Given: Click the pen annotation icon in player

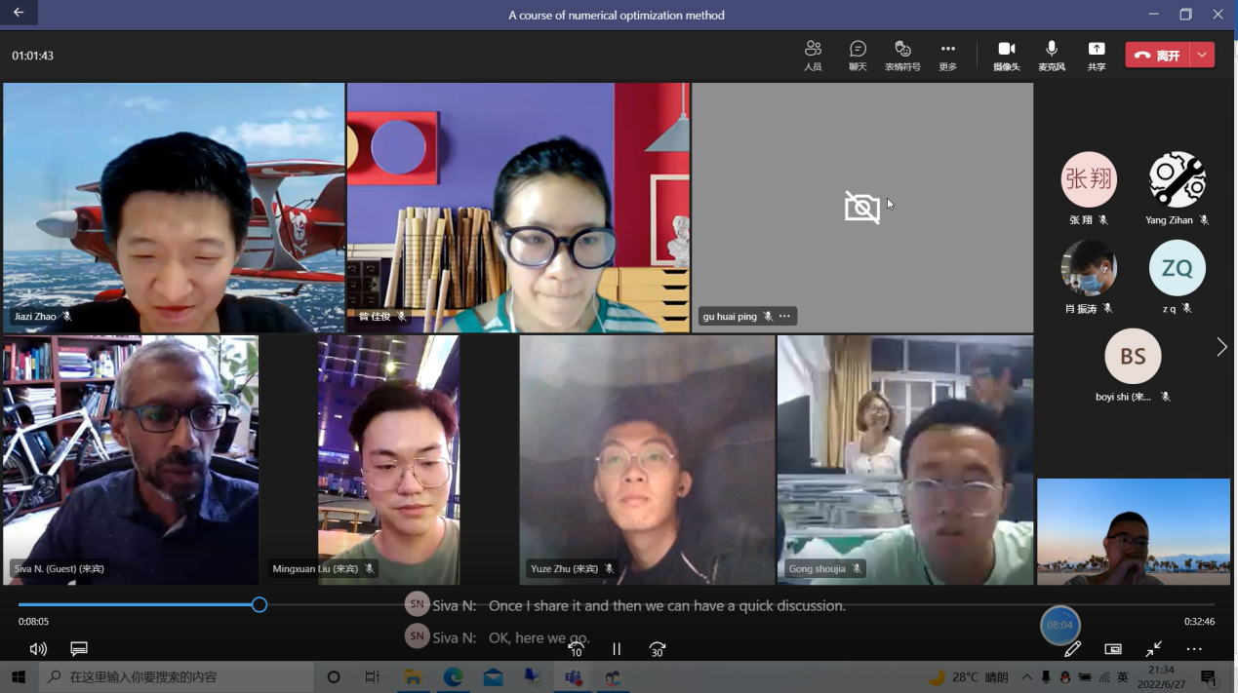Looking at the screenshot, I should tap(1072, 649).
